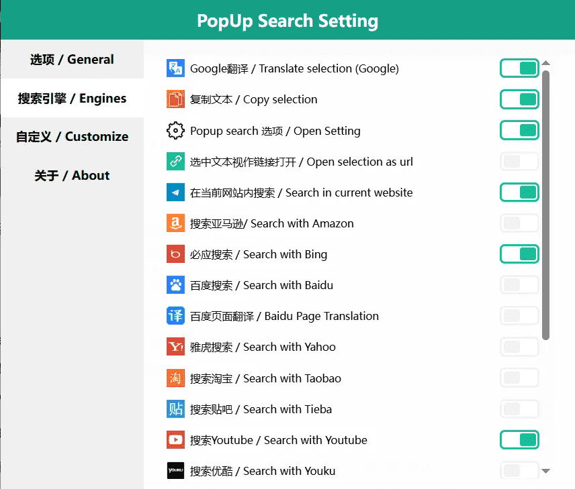The image size is (575, 489).
Task: Click the 搜索贴吧 / Search with Tieba label
Action: pyautogui.click(x=261, y=409)
